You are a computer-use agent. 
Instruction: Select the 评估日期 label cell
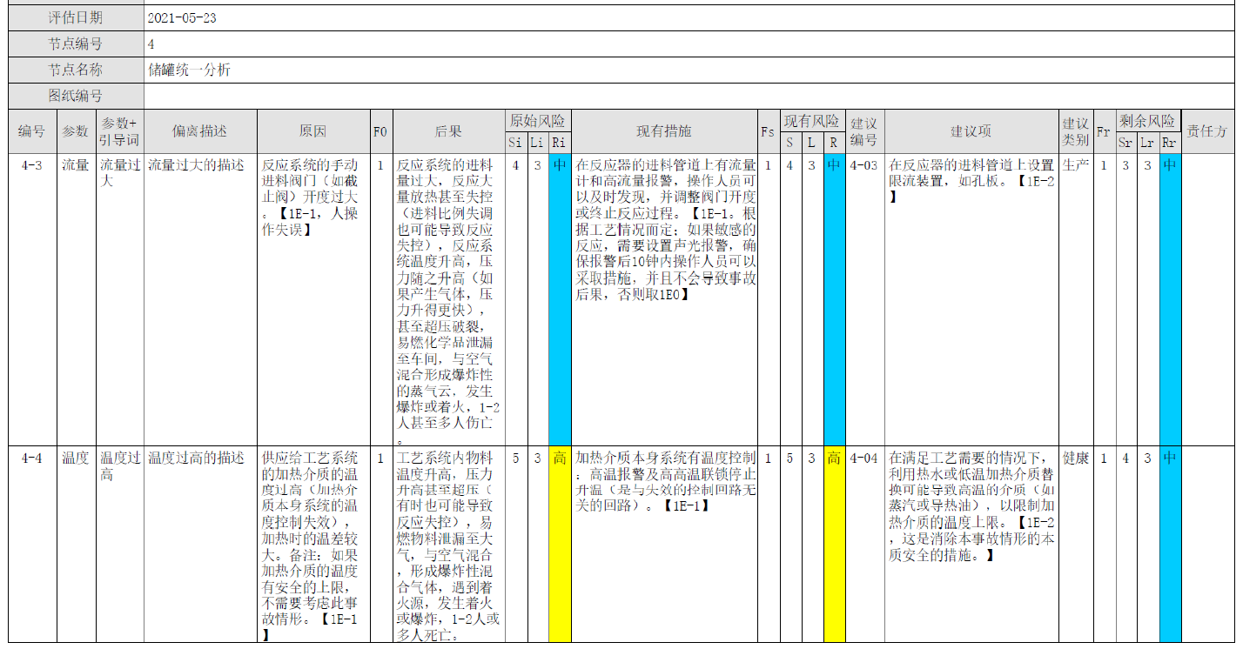(76, 17)
